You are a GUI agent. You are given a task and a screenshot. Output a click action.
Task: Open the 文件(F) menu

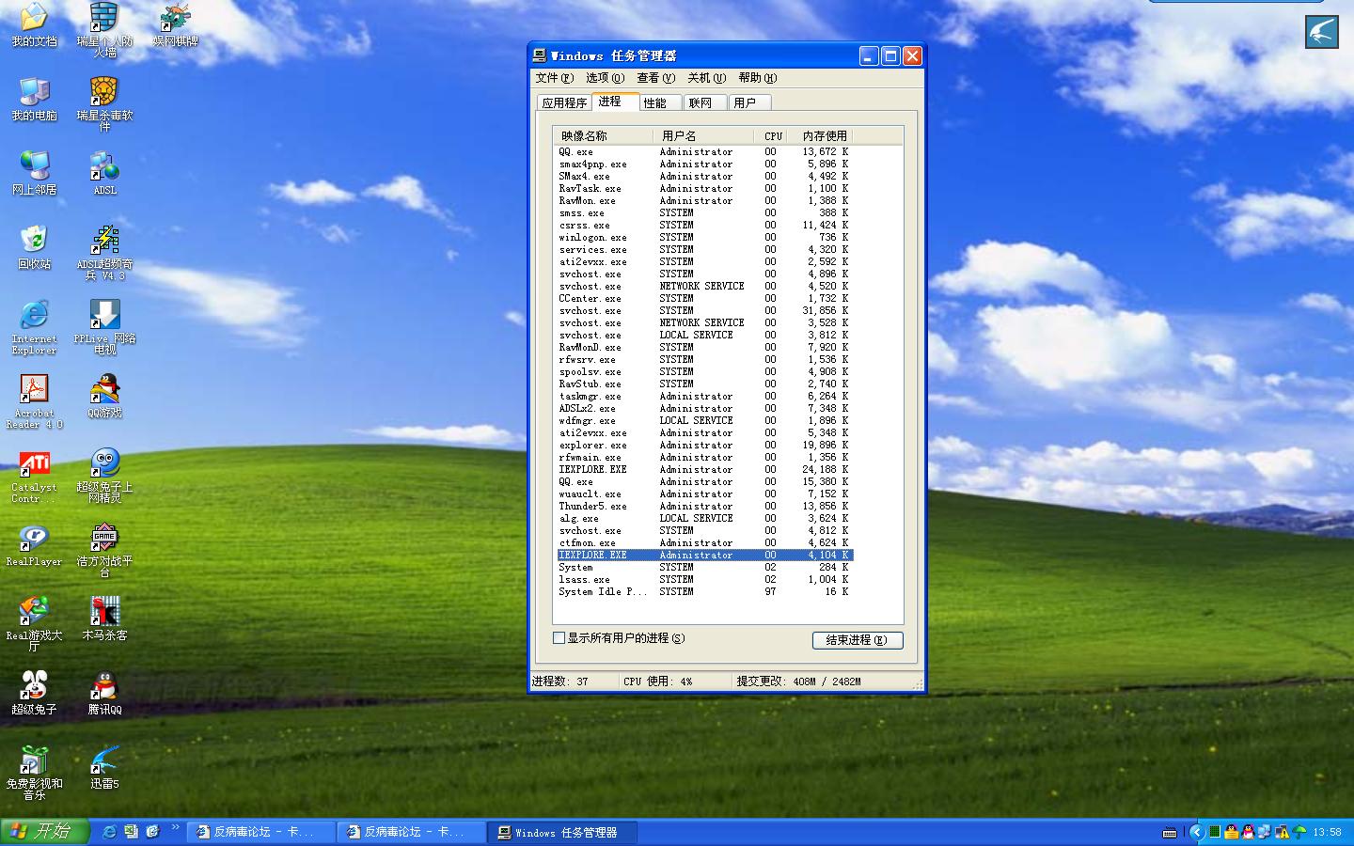[553, 78]
